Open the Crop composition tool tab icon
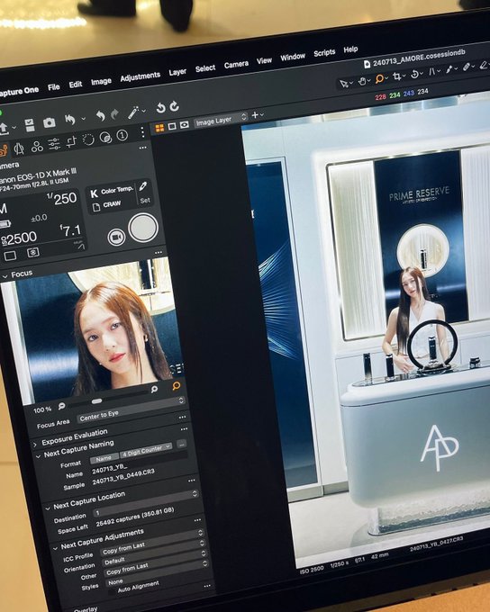This screenshot has width=490, height=612. 71,141
